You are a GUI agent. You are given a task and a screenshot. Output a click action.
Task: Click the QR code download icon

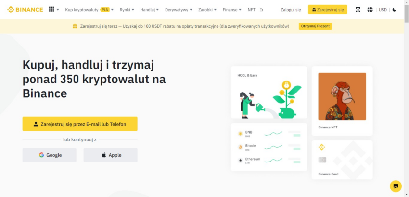(x=358, y=10)
